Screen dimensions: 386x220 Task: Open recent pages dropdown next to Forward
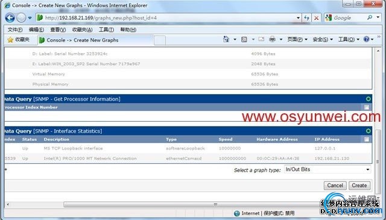(x=30, y=18)
